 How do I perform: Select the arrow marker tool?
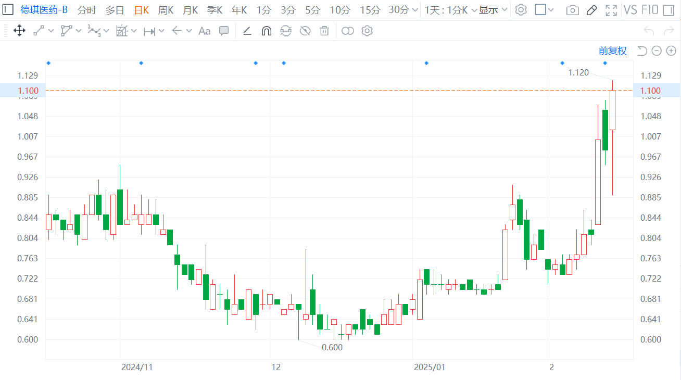click(x=176, y=31)
